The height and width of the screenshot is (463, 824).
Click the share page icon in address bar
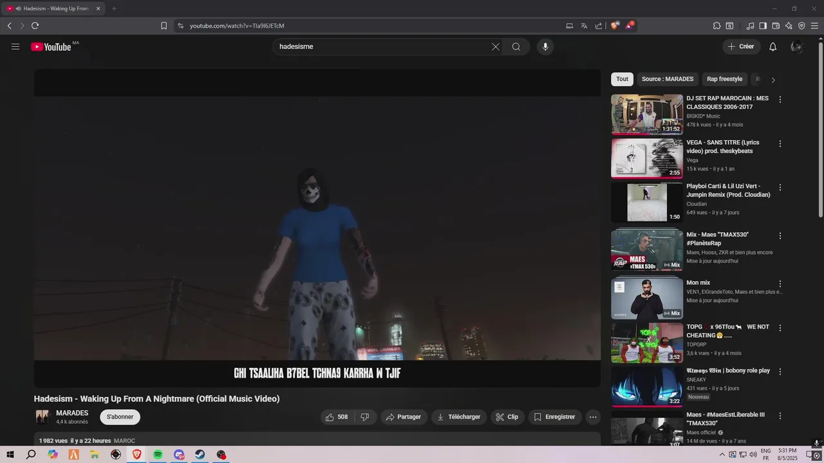coord(599,26)
